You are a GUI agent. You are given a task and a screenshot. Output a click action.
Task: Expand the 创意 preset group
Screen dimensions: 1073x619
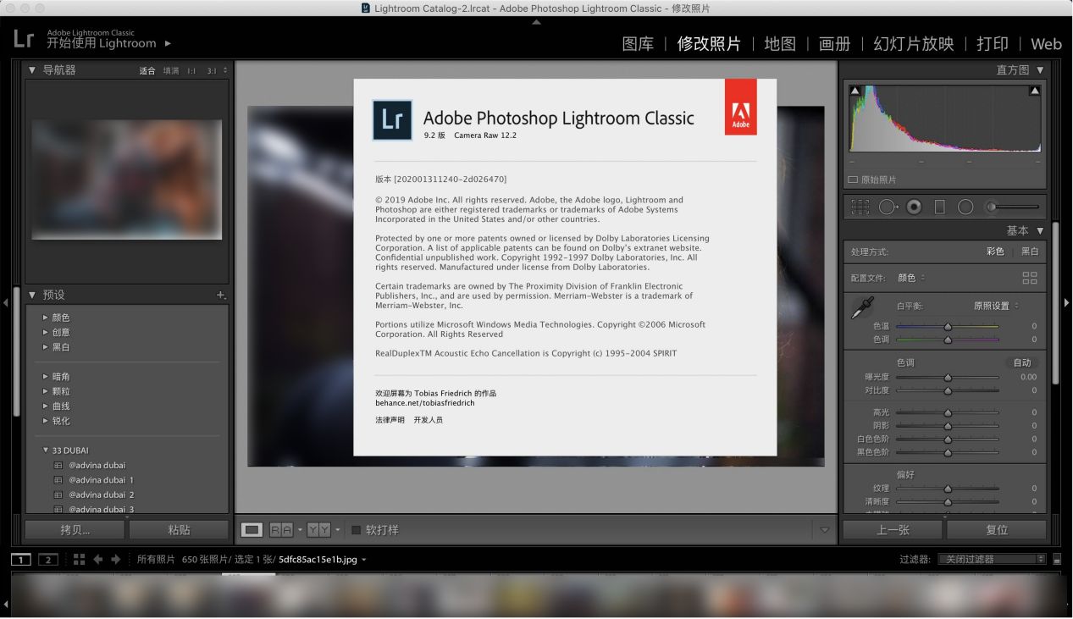coord(46,332)
